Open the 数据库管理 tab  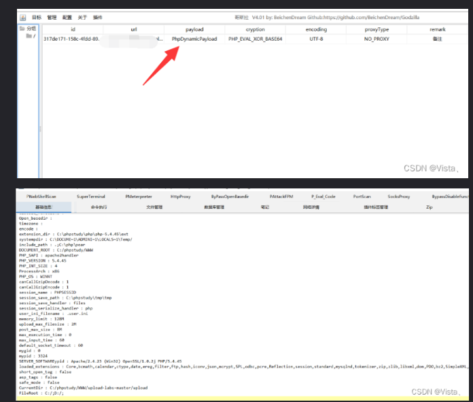[214, 207]
